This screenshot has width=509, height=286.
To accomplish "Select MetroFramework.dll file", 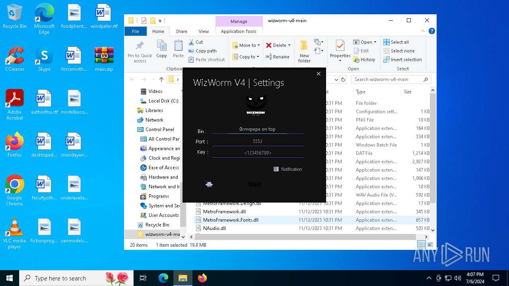I will [224, 212].
